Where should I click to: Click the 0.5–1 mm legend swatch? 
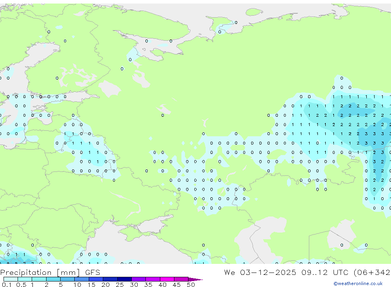(x=25, y=279)
